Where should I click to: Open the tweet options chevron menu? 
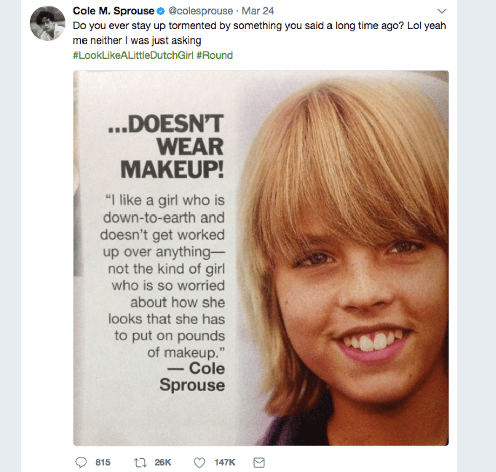442,11
